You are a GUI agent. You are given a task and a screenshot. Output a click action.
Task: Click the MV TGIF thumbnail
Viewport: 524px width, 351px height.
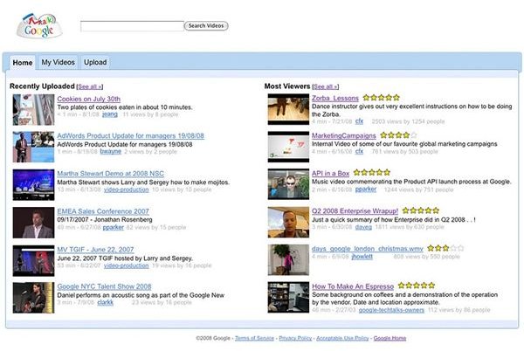pos(33,260)
